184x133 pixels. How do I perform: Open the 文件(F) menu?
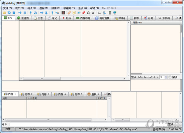pos(7,8)
